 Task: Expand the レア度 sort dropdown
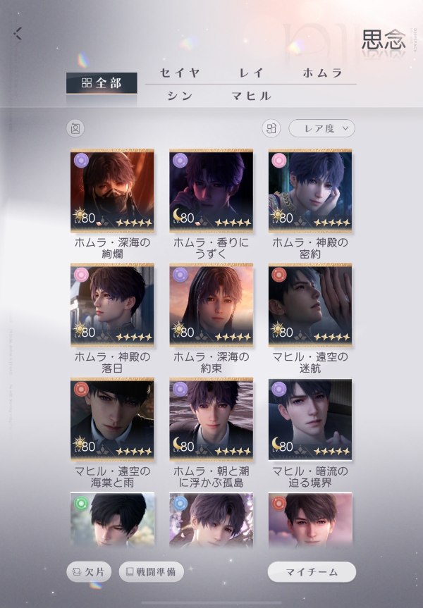tap(321, 128)
